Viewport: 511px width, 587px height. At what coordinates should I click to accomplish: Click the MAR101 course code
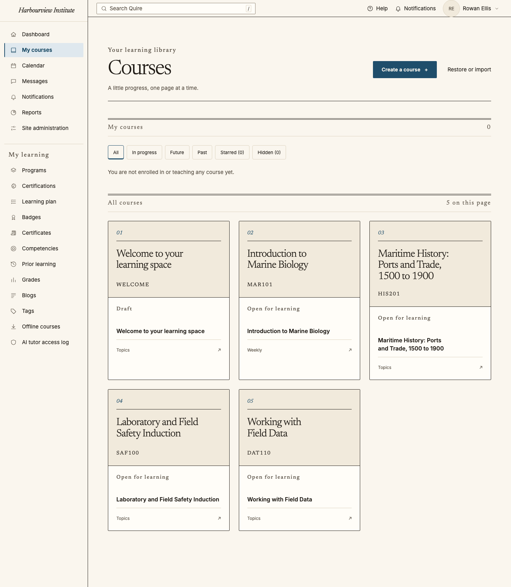[x=260, y=284]
